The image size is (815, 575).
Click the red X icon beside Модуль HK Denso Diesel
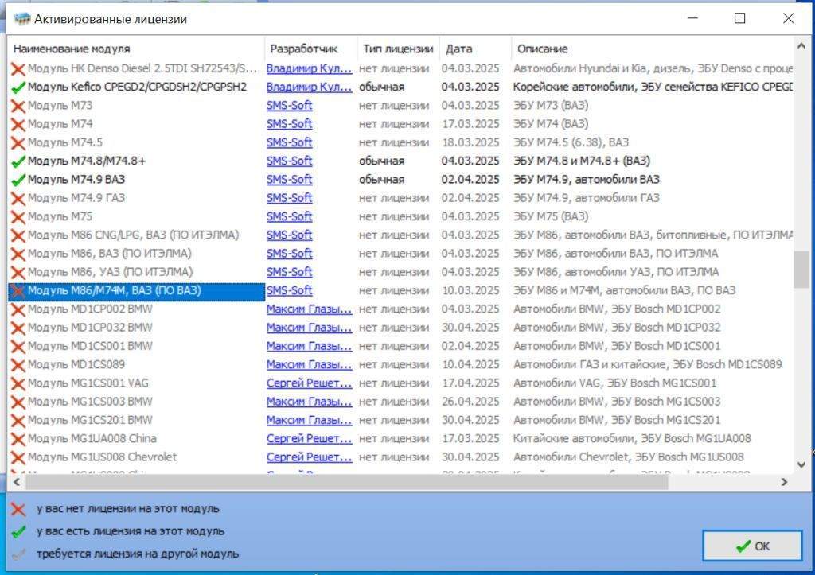18,69
